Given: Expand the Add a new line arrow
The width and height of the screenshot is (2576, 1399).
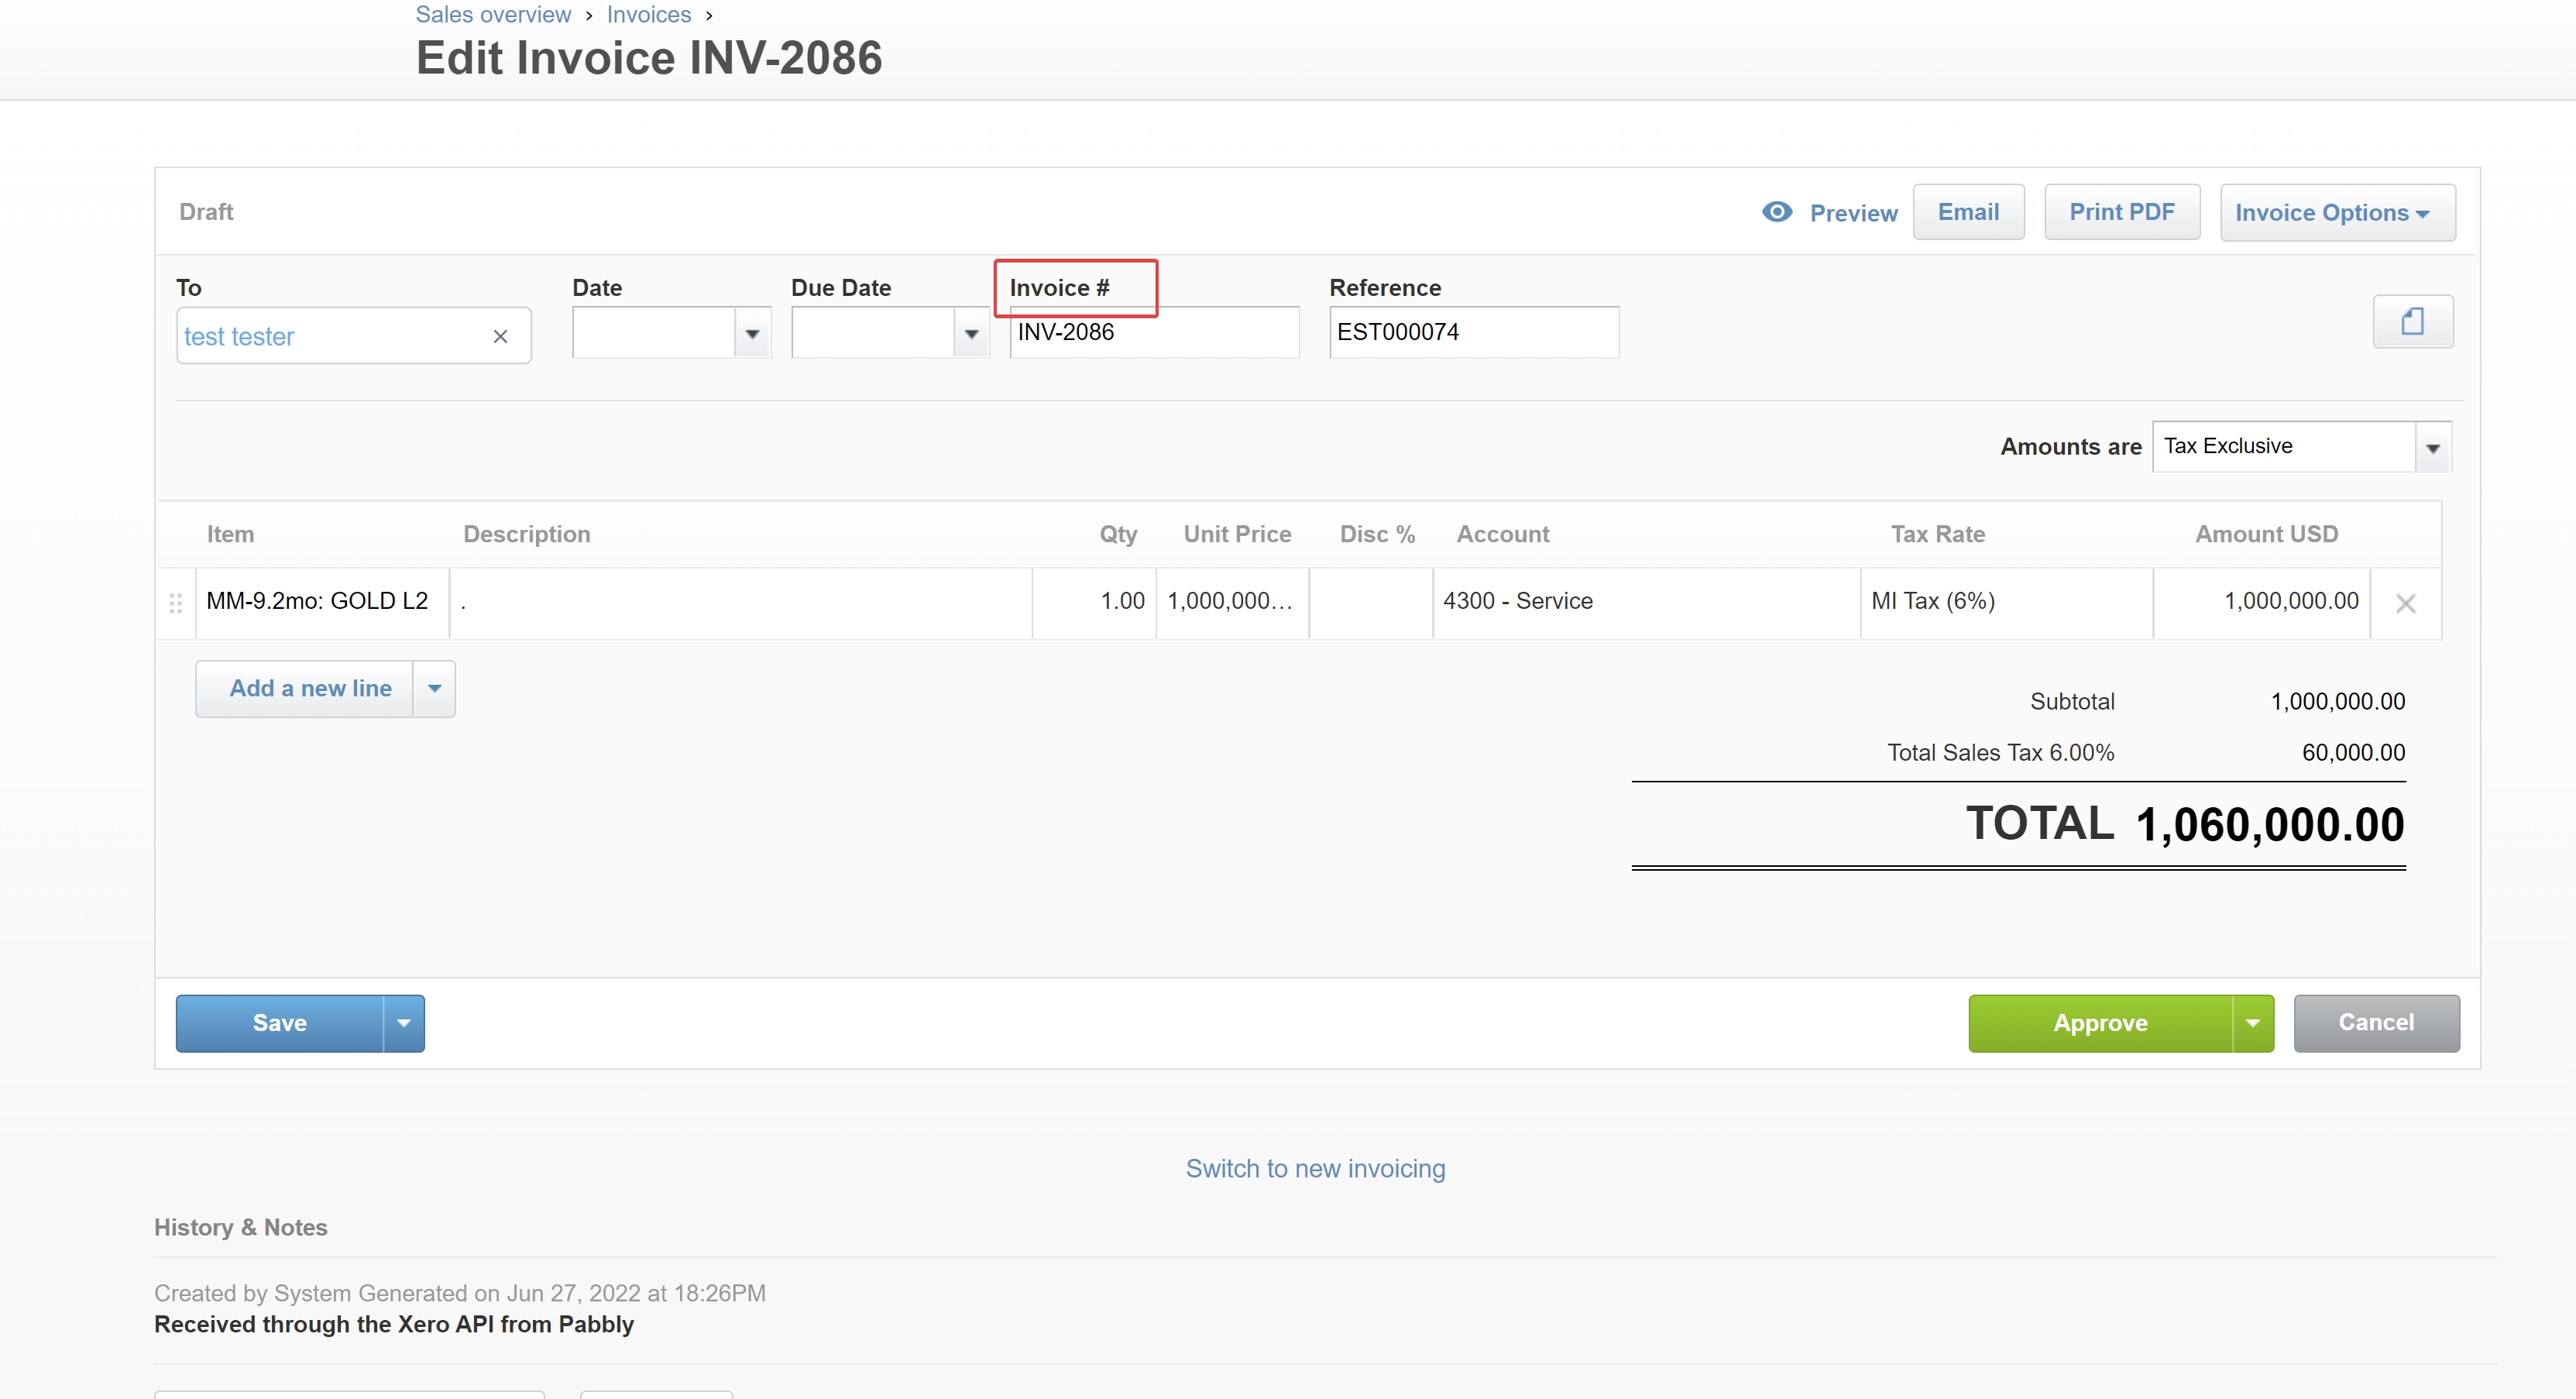Looking at the screenshot, I should pyautogui.click(x=435, y=688).
